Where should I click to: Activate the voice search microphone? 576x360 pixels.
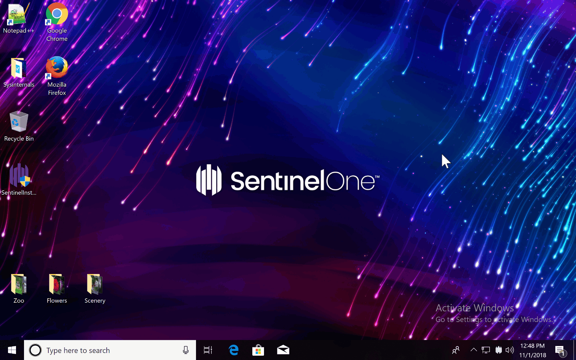point(185,350)
